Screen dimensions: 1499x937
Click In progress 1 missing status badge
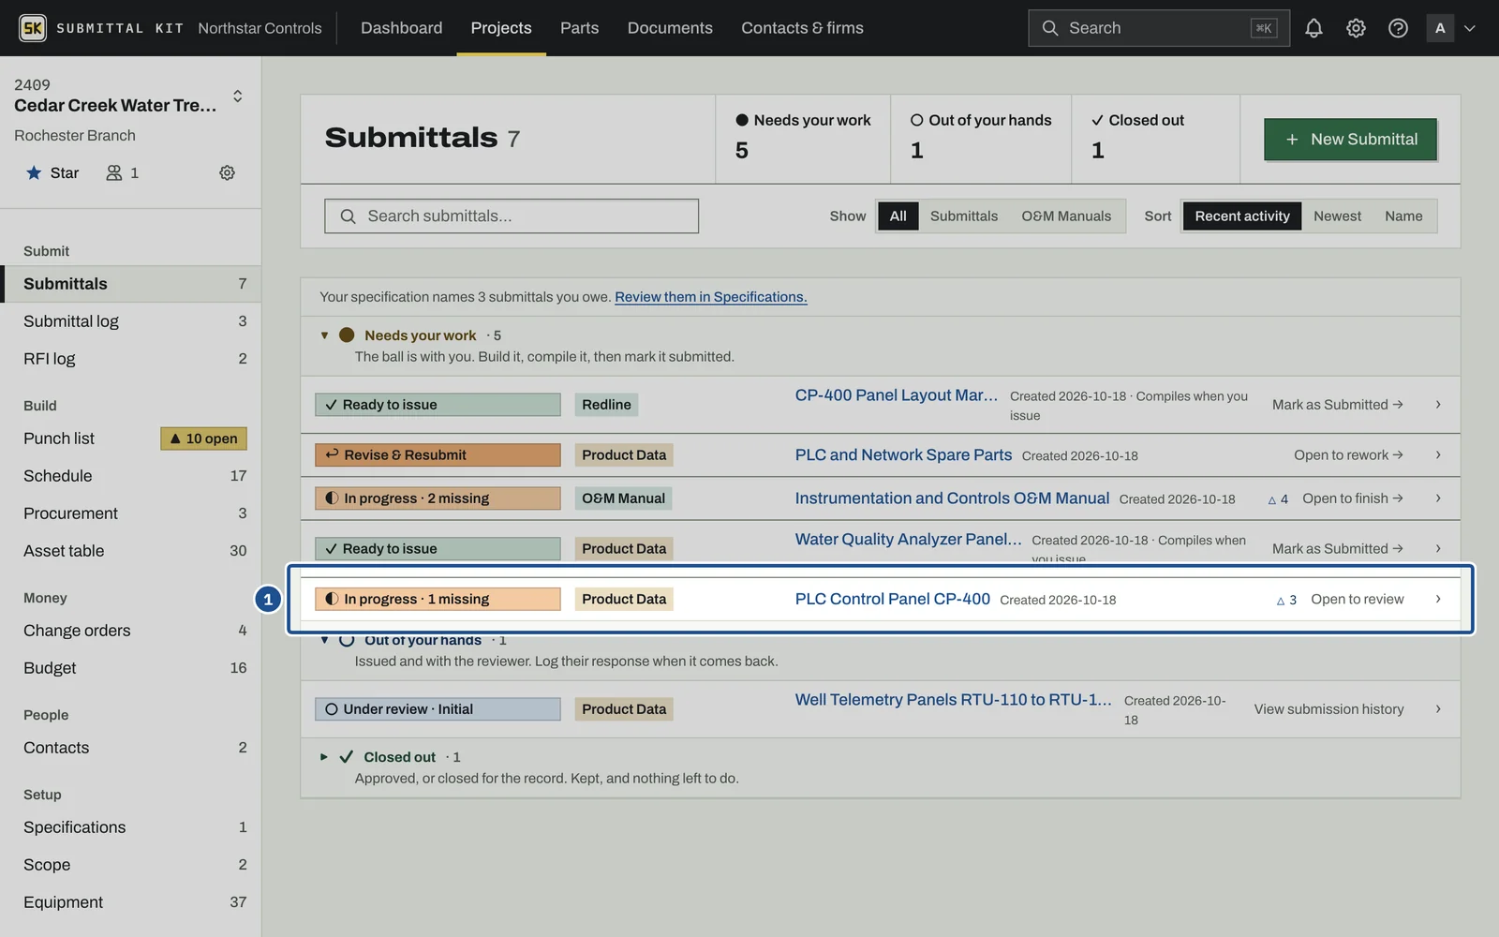pyautogui.click(x=438, y=599)
